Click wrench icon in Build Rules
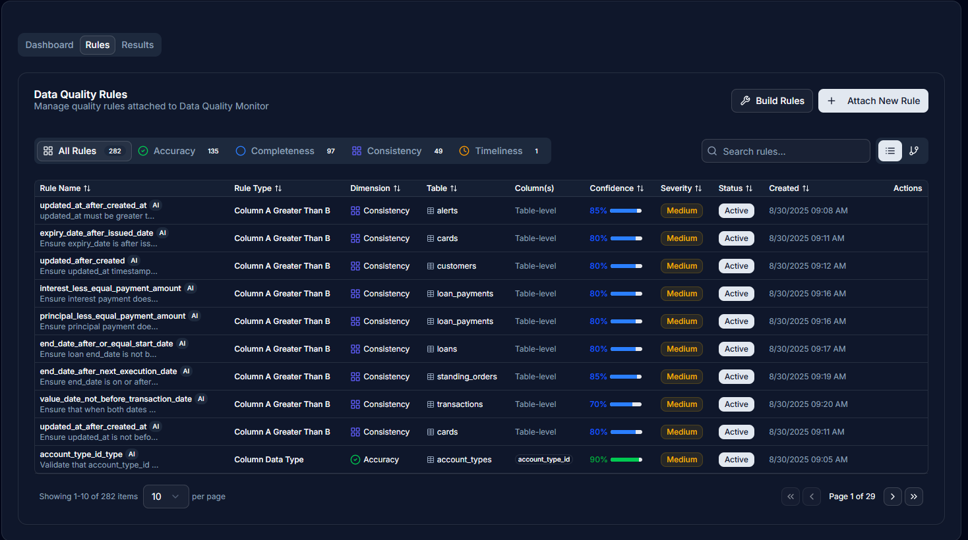Screen dimensions: 968x540 pyautogui.click(x=745, y=101)
